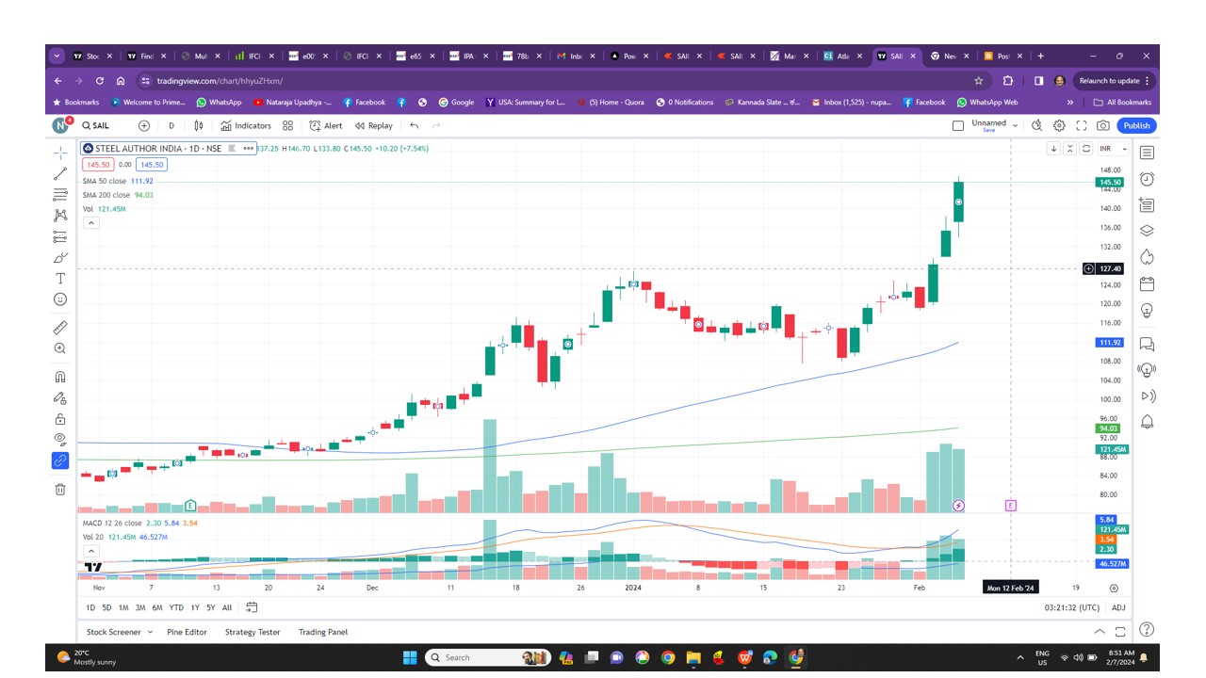Select the 5D date range

106,607
